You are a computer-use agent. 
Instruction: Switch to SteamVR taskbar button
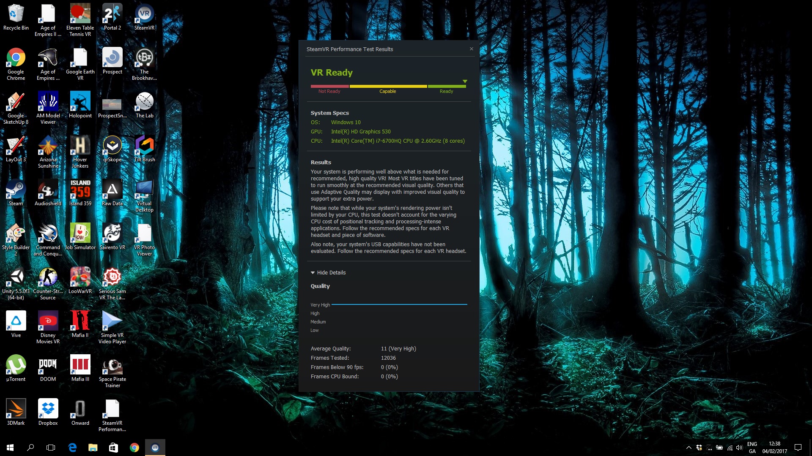[155, 448]
